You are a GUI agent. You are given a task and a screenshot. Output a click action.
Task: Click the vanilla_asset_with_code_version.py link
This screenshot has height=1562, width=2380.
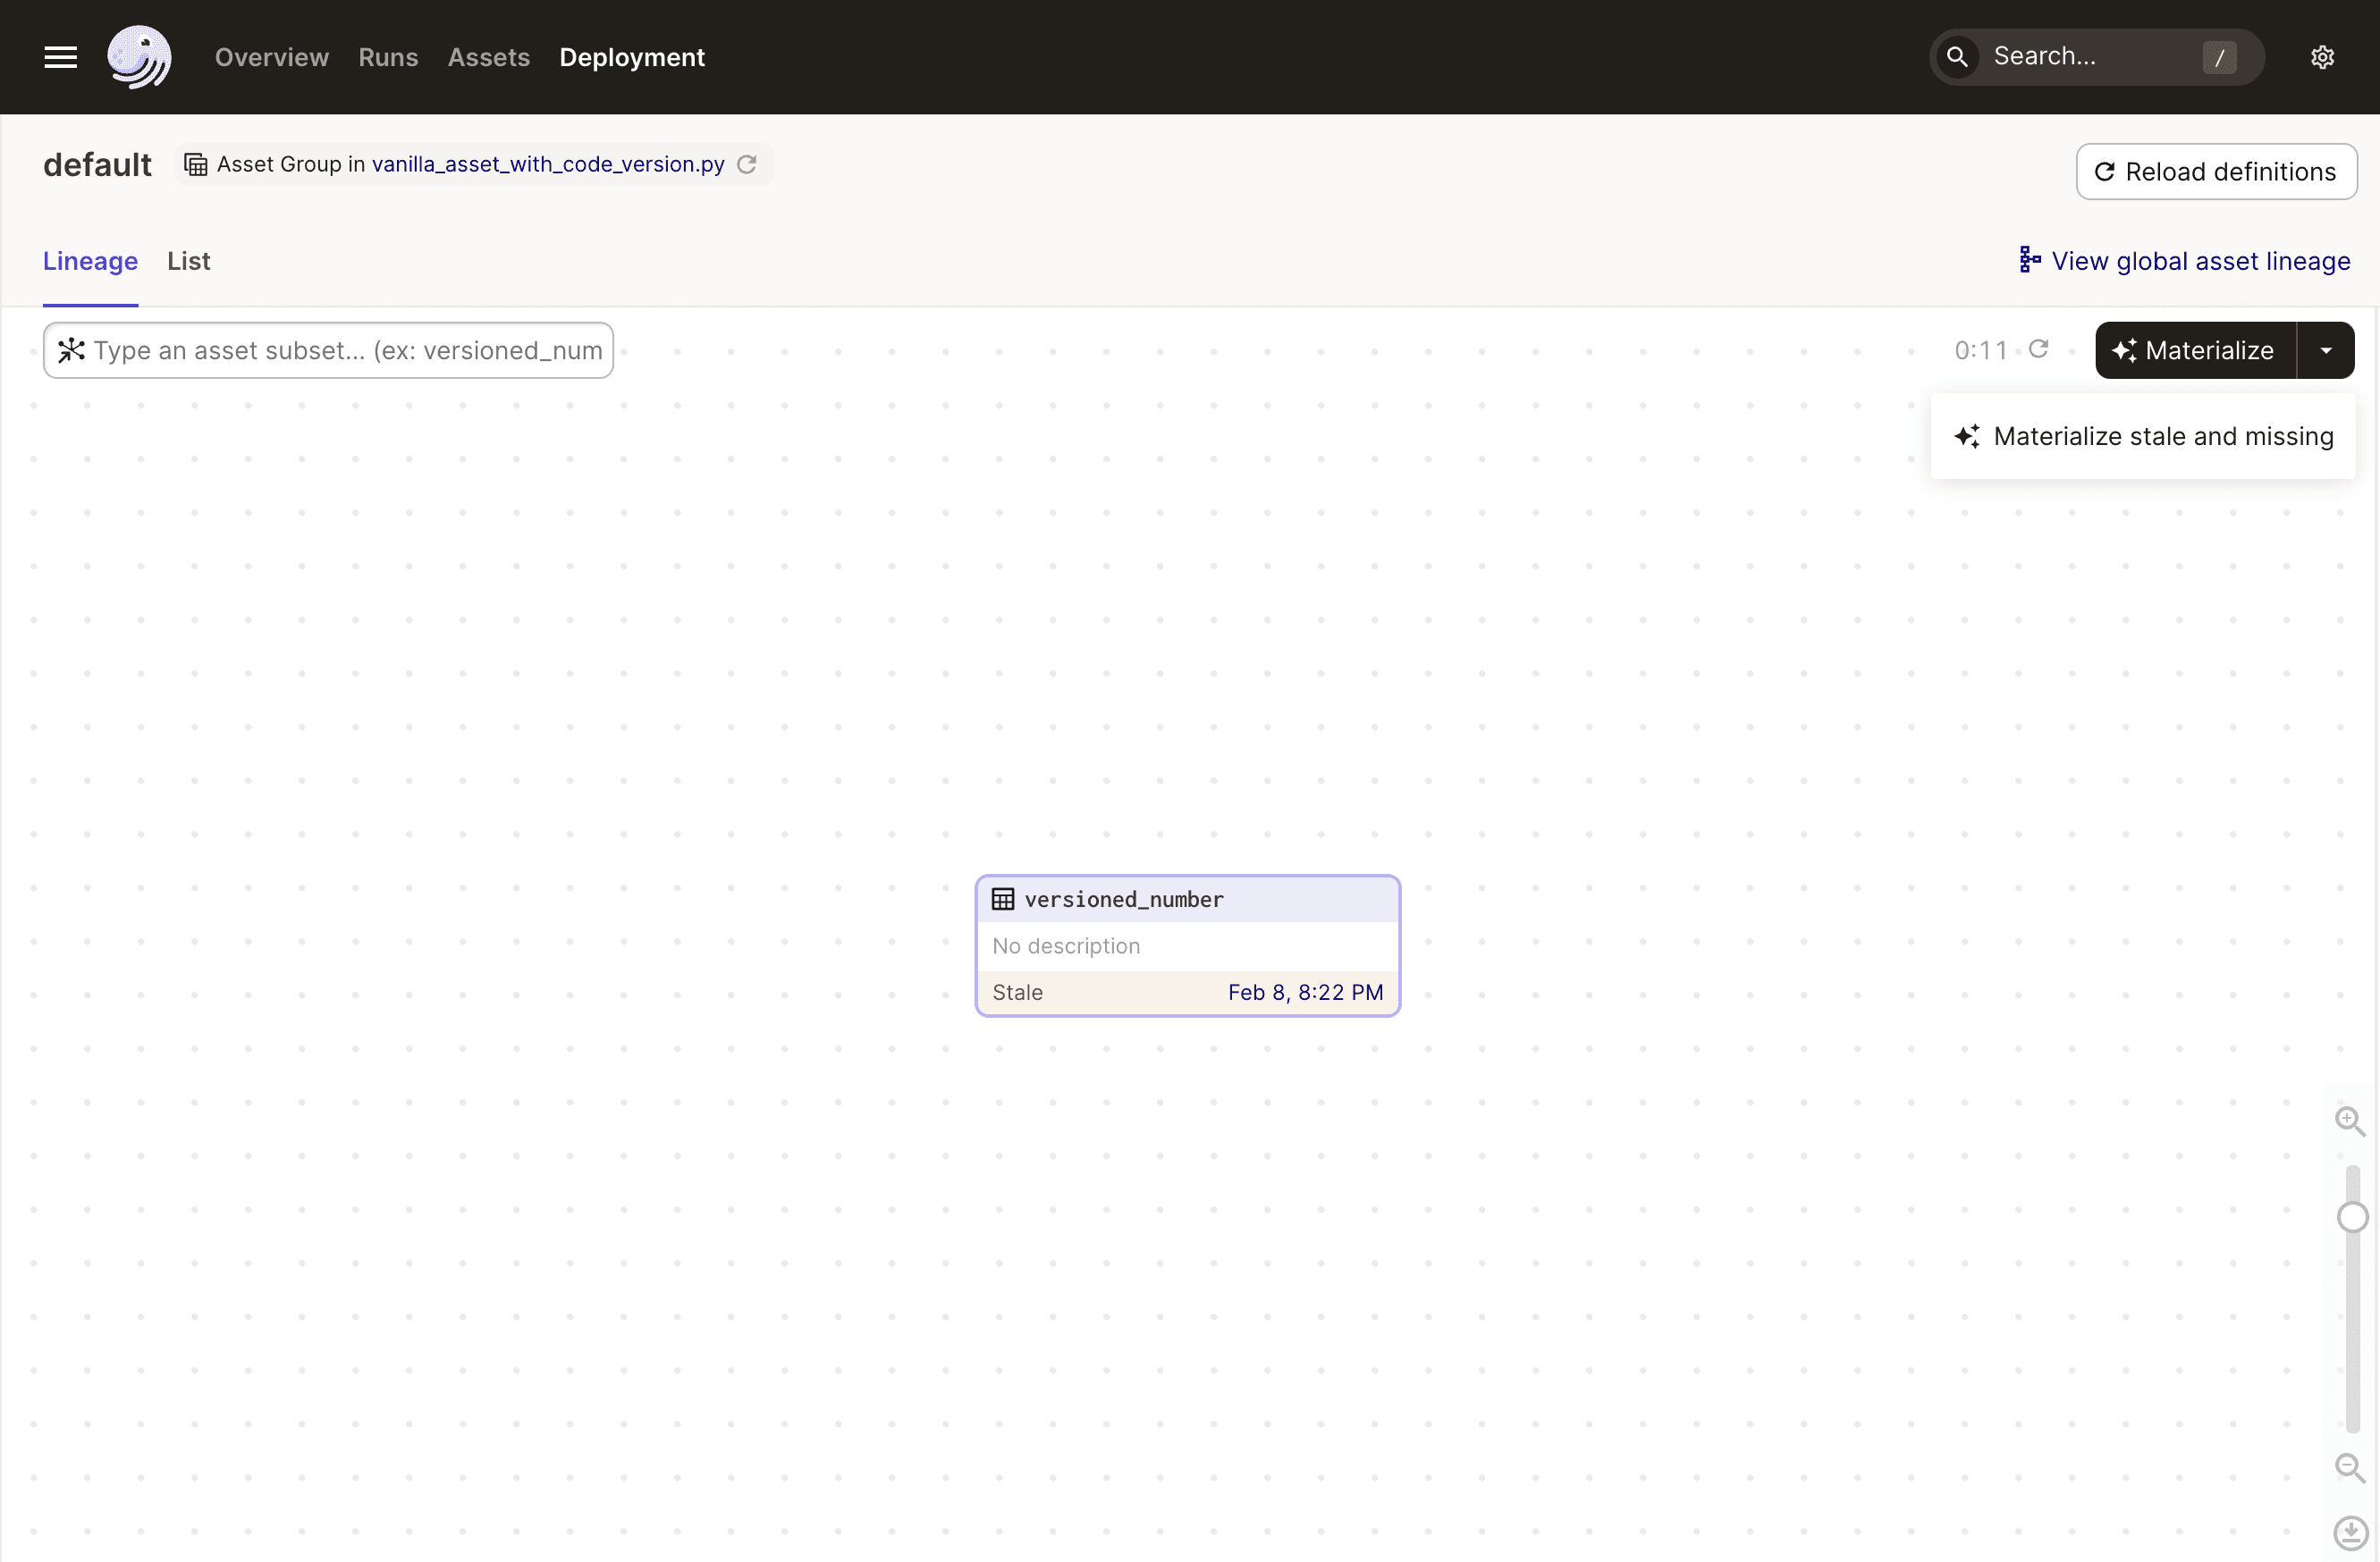coord(549,164)
